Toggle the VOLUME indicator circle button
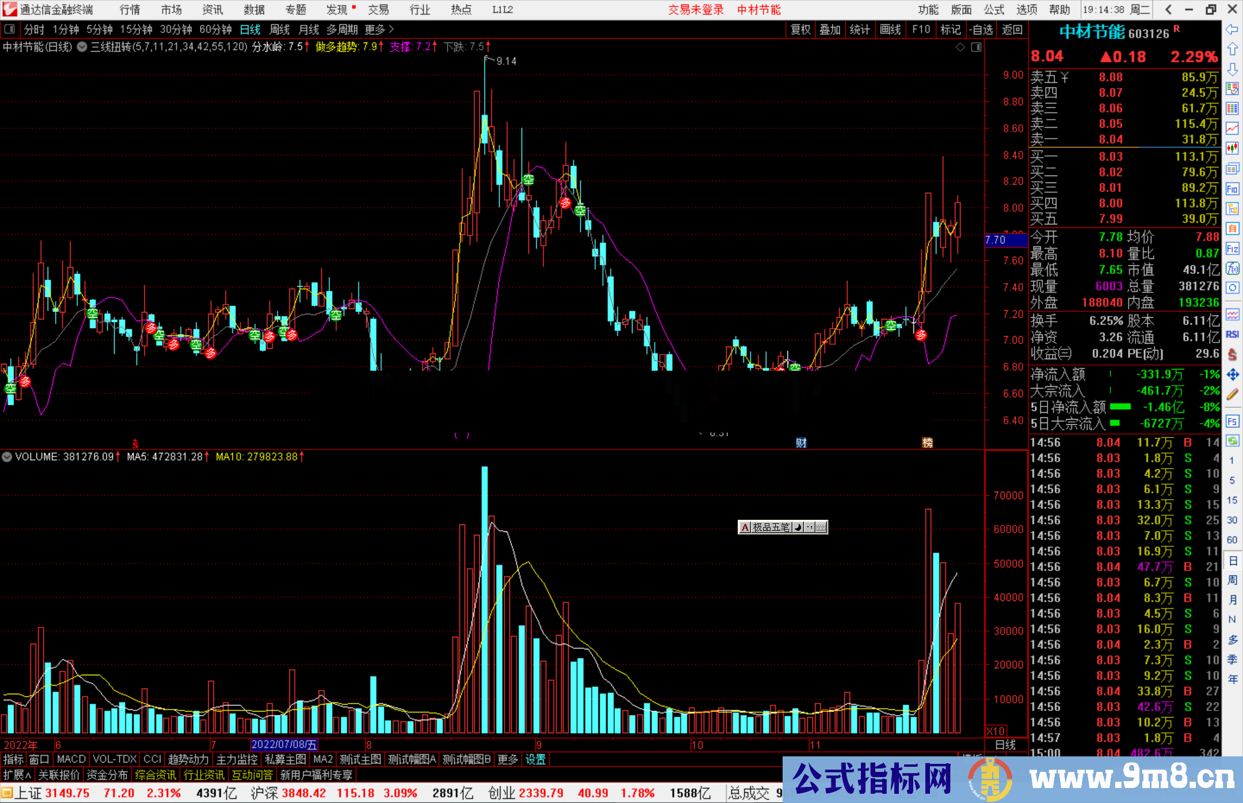 [x=7, y=456]
